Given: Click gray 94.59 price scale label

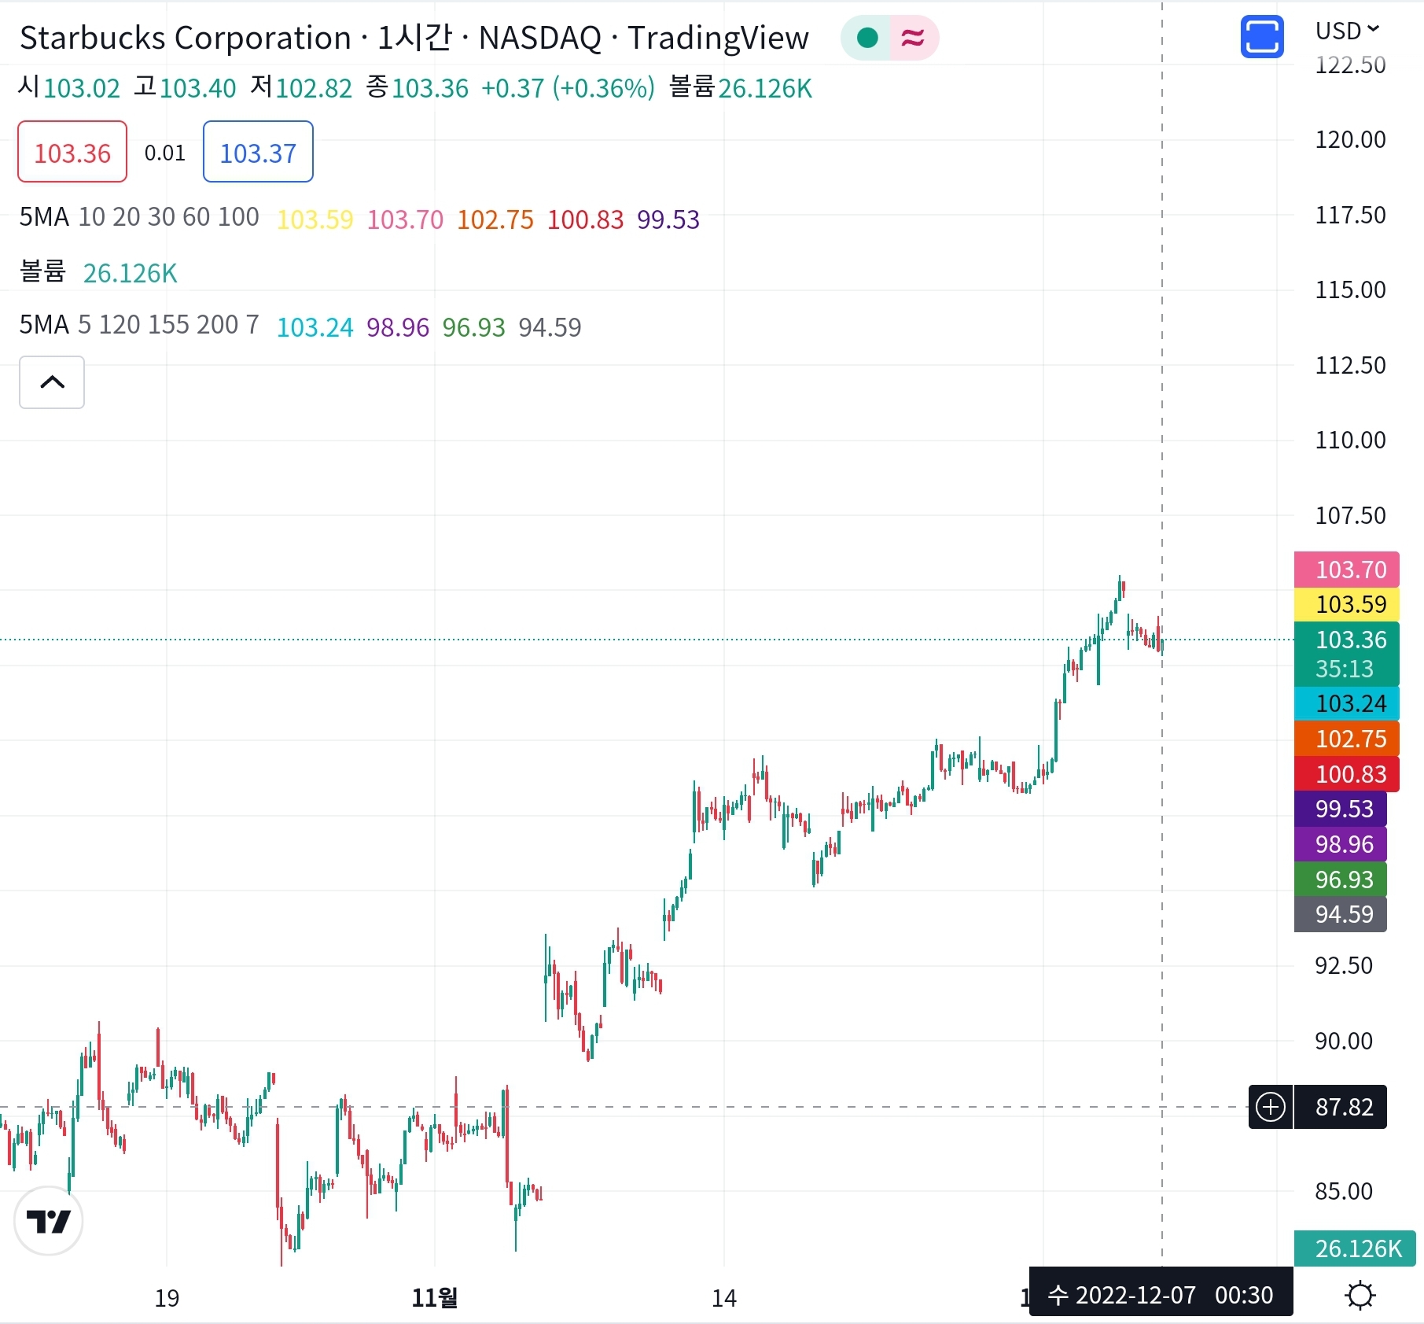Looking at the screenshot, I should tap(1341, 914).
